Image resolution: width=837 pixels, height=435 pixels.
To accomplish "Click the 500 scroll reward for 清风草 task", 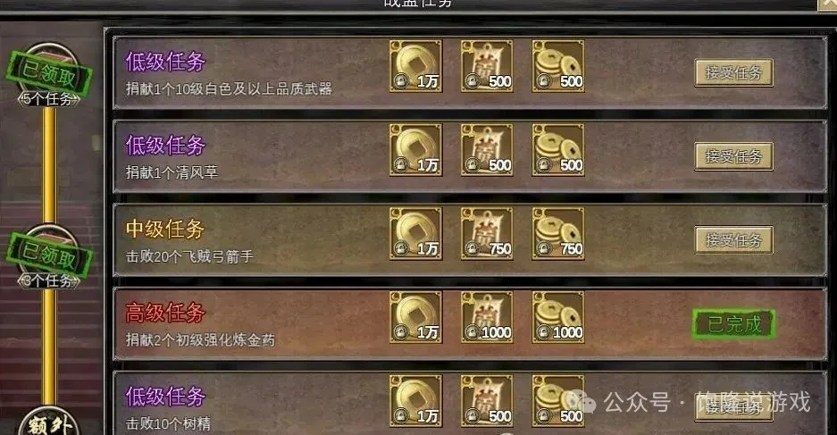I will [x=487, y=150].
